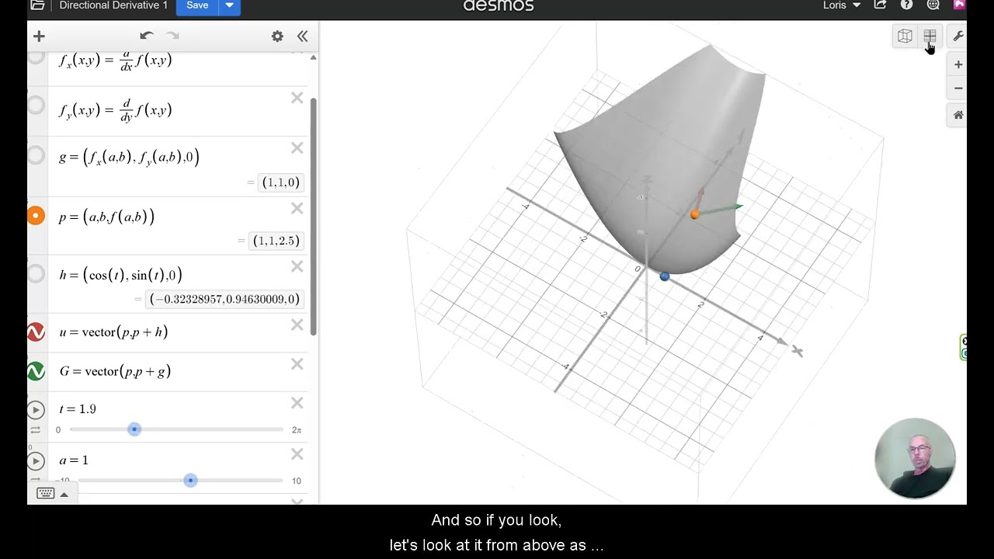Click the a slider track
This screenshot has height=559, width=994.
point(180,481)
